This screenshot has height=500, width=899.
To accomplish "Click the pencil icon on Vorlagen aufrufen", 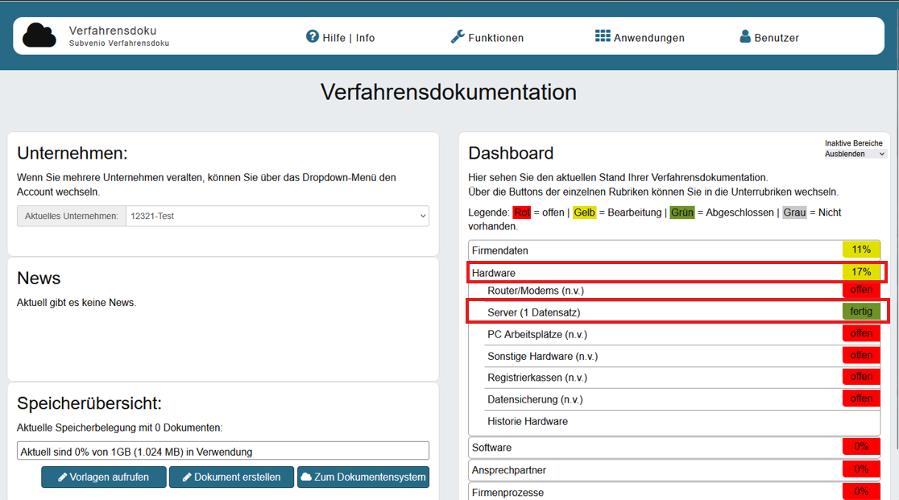I will [63, 477].
